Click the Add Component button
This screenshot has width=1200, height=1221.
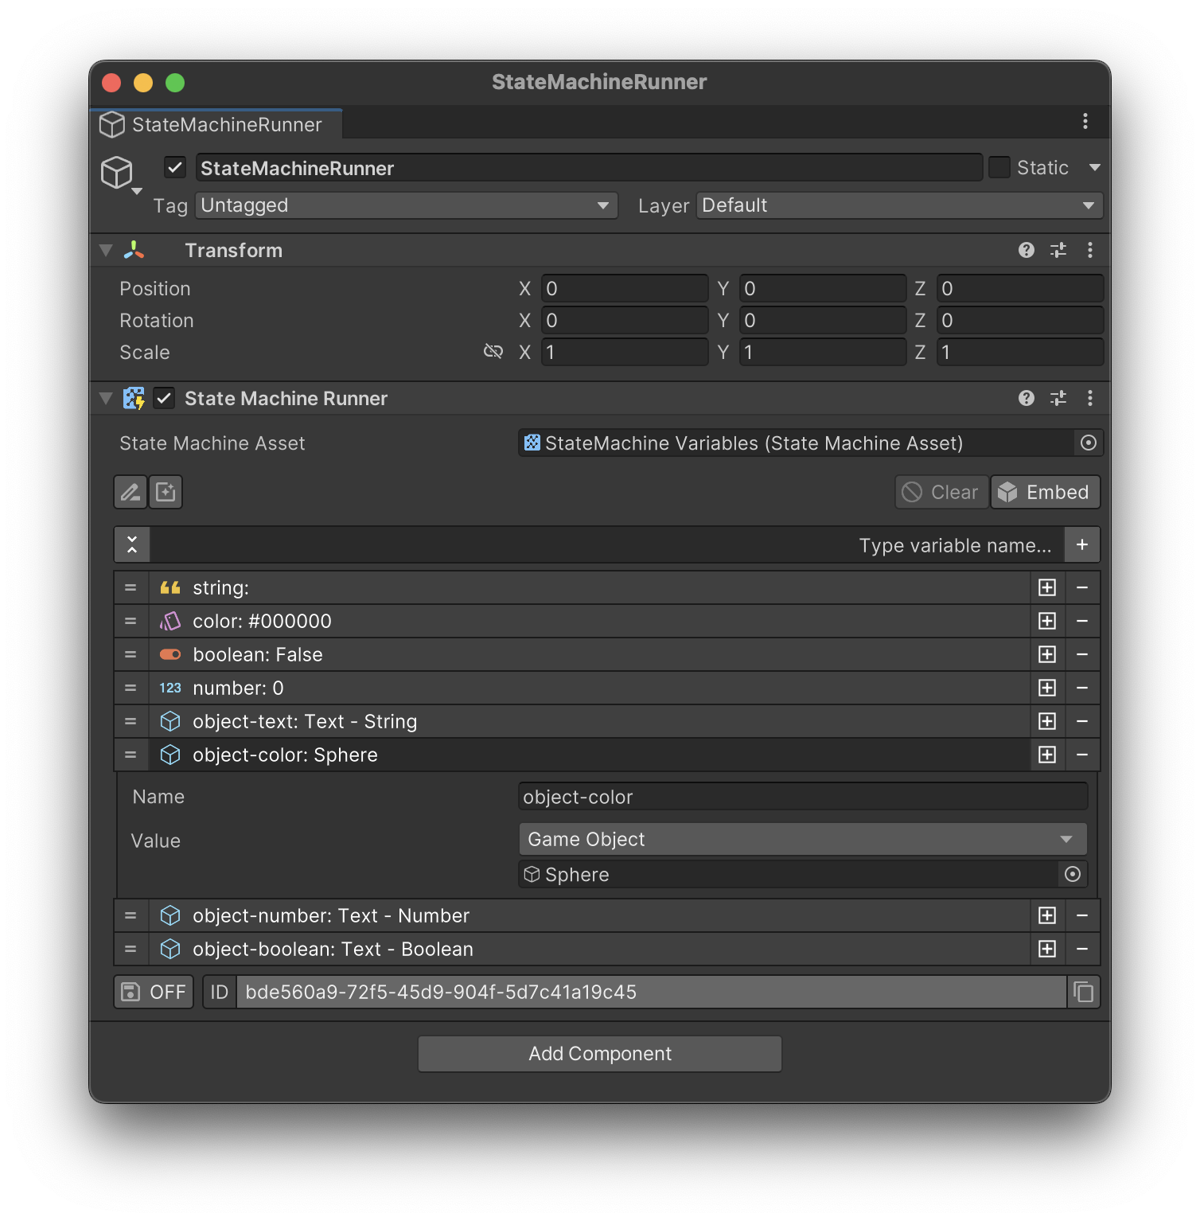coord(599,1053)
